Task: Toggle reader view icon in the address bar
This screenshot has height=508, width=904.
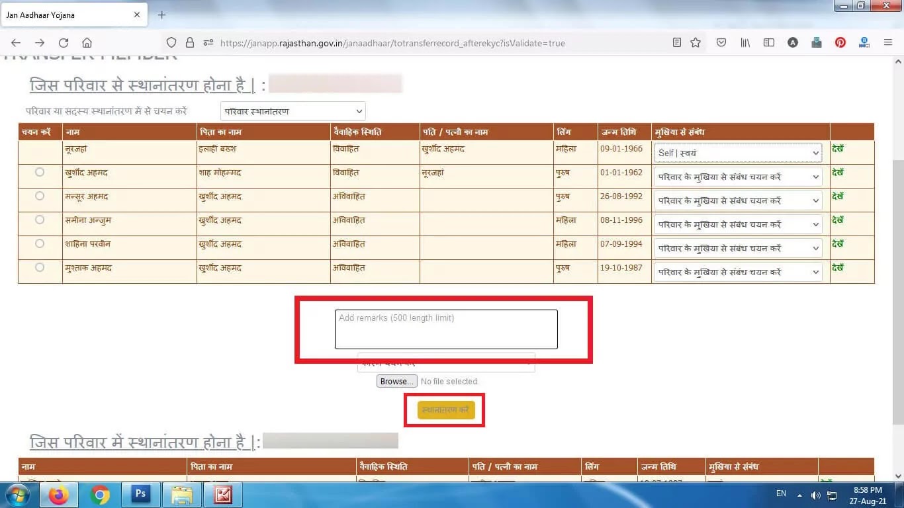Action: 676,43
